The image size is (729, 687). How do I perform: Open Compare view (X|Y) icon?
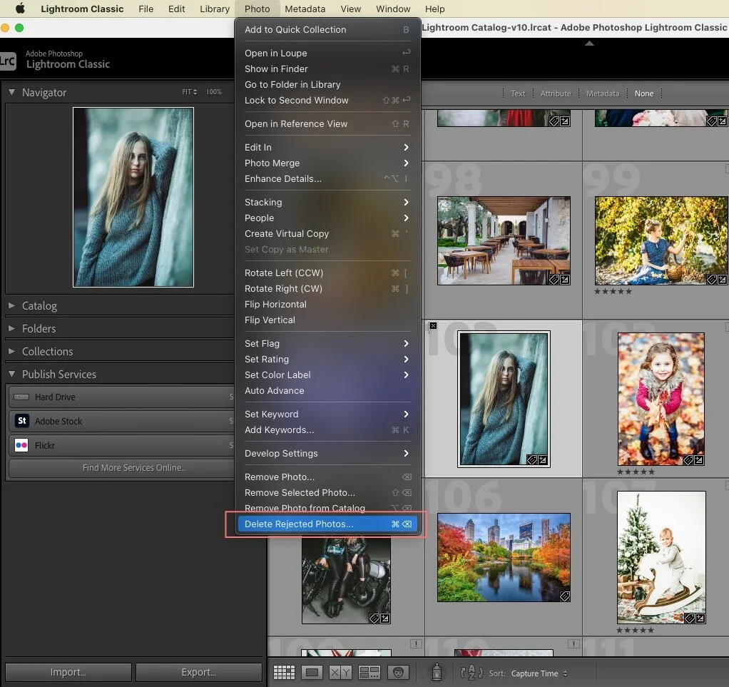click(x=340, y=673)
